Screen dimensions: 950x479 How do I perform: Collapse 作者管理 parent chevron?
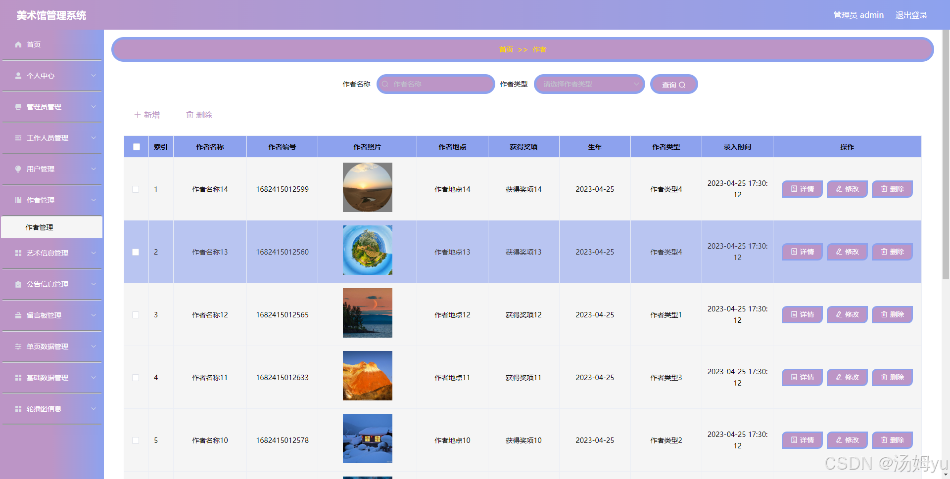(x=94, y=200)
